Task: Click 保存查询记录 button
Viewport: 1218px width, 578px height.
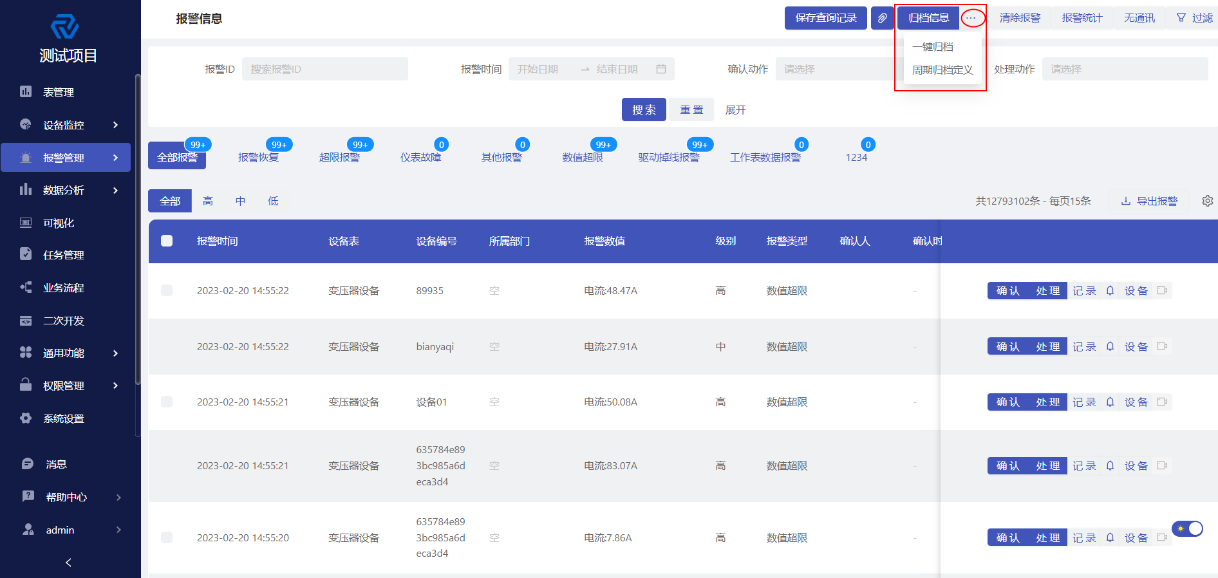Action: tap(826, 18)
